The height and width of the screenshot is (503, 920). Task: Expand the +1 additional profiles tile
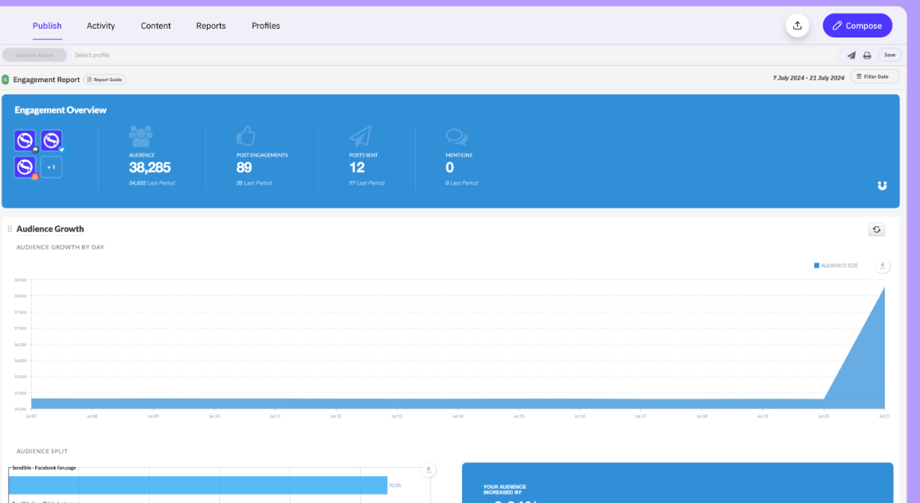coord(51,167)
